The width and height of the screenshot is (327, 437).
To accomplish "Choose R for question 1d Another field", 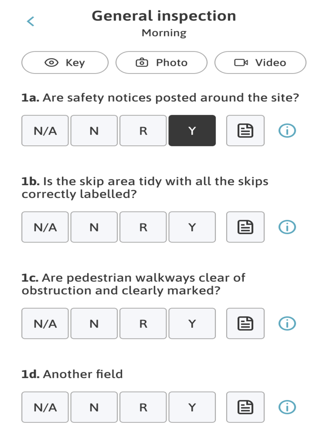I will tap(143, 407).
